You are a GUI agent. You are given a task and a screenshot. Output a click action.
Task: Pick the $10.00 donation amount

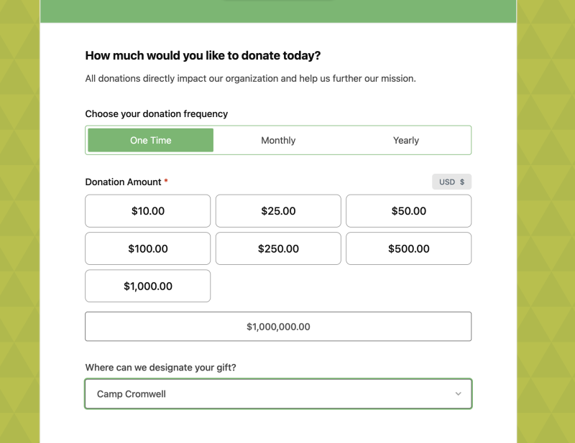(x=148, y=211)
